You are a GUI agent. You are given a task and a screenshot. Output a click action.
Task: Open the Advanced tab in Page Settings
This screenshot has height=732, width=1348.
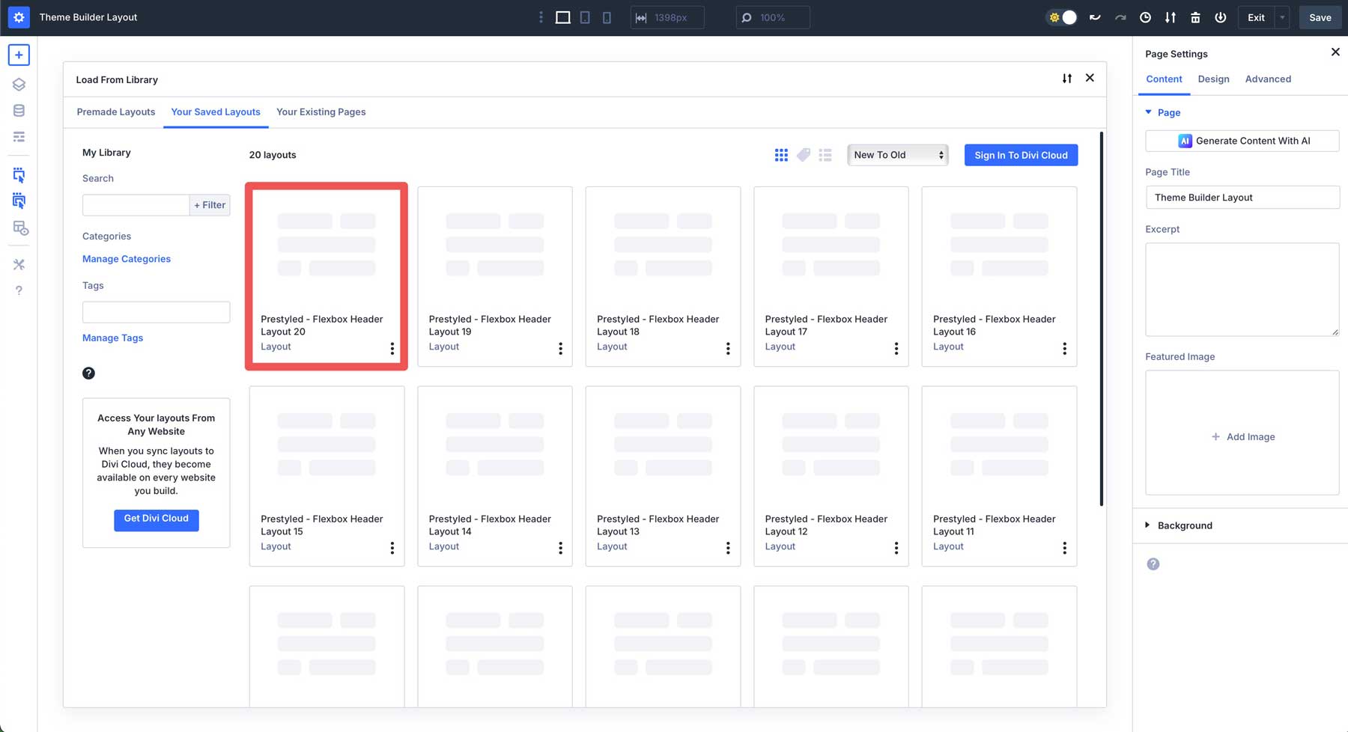[x=1267, y=79]
